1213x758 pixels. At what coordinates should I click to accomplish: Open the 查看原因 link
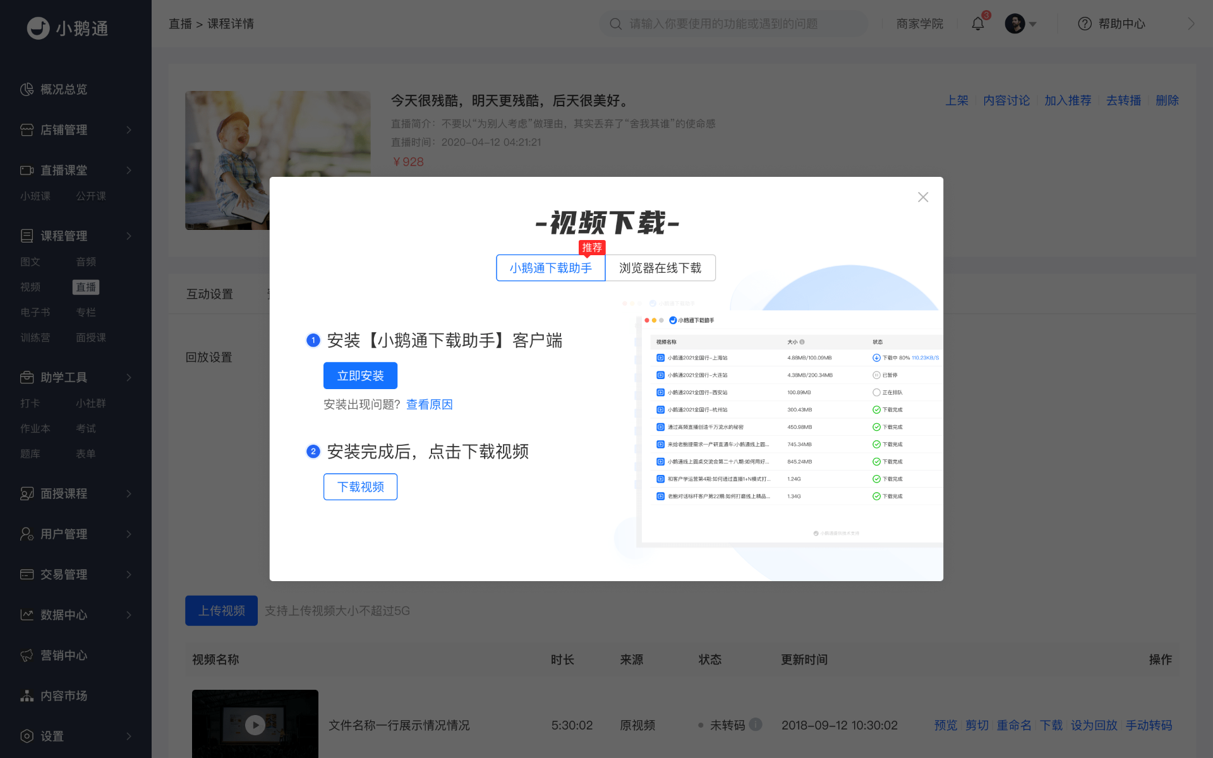coord(430,404)
